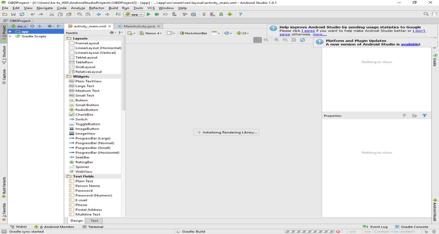Click the 'I agree' link

308,31
